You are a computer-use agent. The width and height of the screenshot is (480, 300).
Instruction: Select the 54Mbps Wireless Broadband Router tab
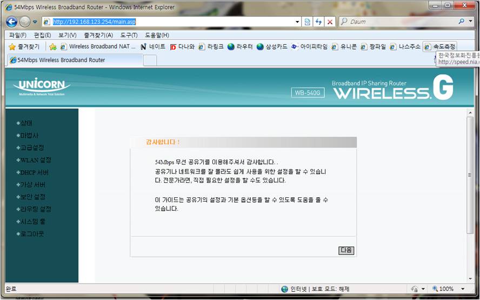point(75,60)
